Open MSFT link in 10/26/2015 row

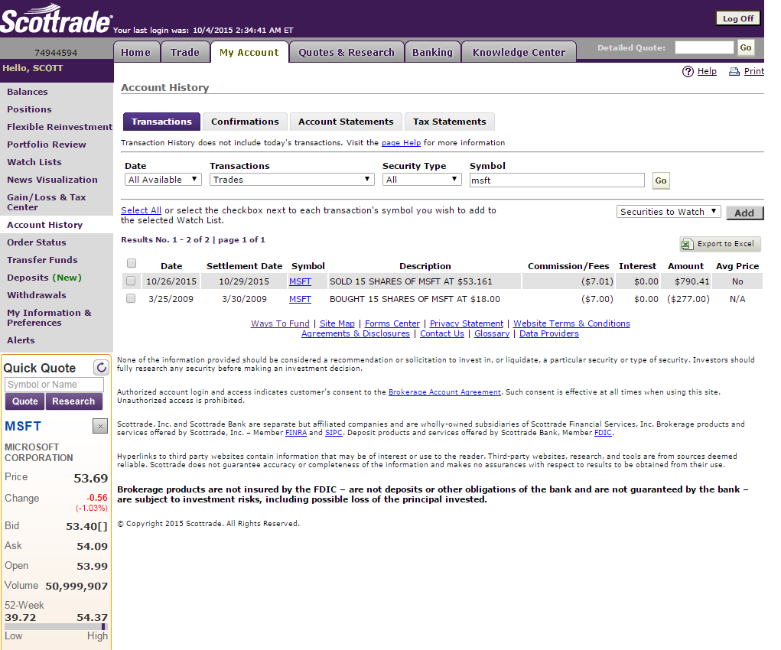tap(300, 281)
